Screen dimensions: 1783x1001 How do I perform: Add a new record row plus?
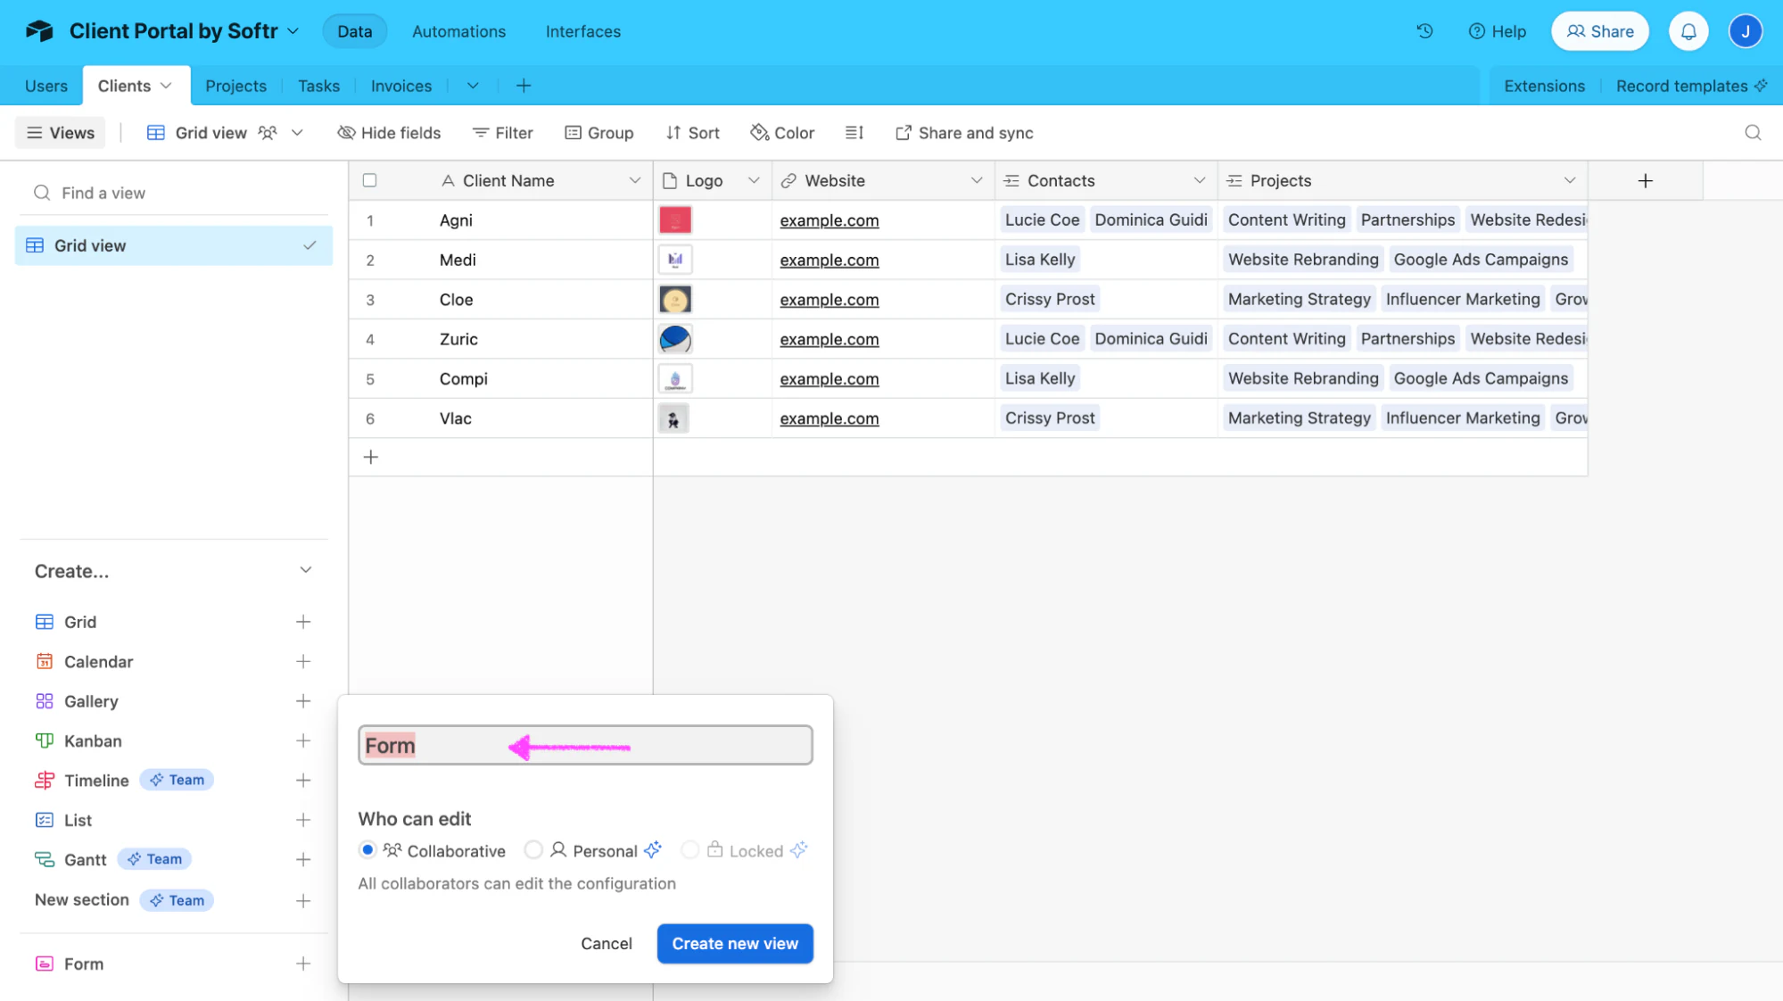(371, 458)
